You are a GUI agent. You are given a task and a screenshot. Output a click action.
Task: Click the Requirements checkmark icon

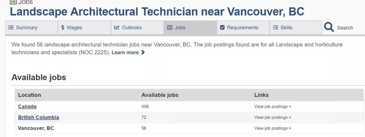coord(222,28)
